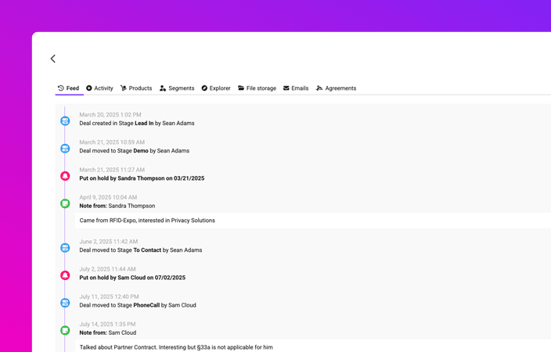551x352 pixels.
Task: Select "Put on hold by Sam Cloud" entry
Action: click(132, 278)
